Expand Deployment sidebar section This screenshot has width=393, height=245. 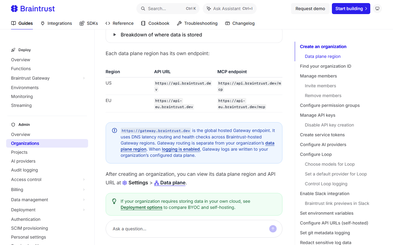(84, 210)
